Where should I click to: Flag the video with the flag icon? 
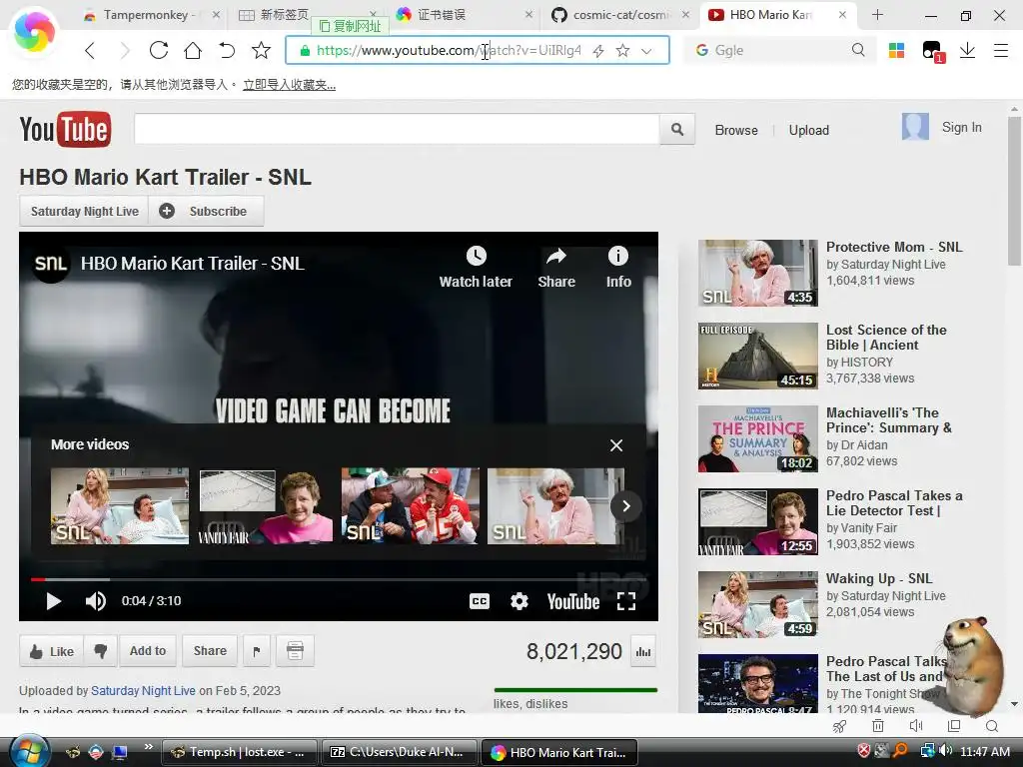(x=257, y=651)
